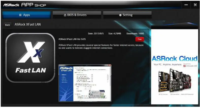Click the ASRock XFast LAN title

click(28, 24)
